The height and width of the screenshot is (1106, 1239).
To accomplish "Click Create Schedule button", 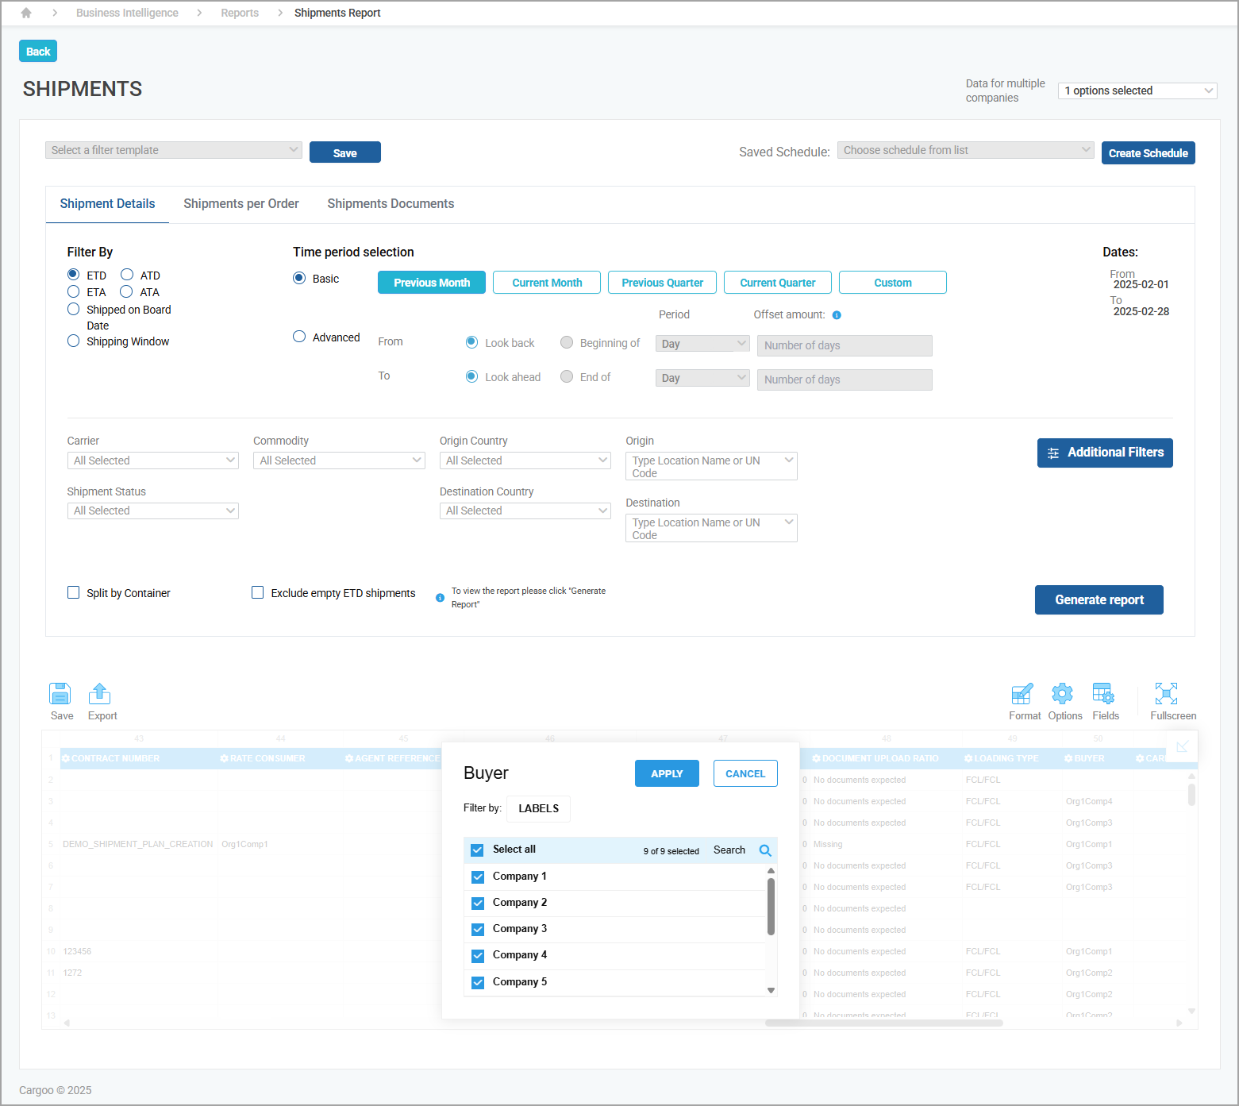I will (1149, 153).
